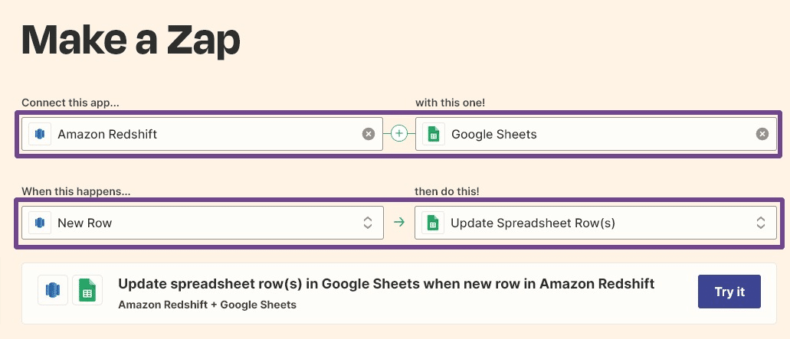Open the Update Spreadsheet Row(s) action dropdown
Viewport: 790px width, 339px height.
coord(595,223)
